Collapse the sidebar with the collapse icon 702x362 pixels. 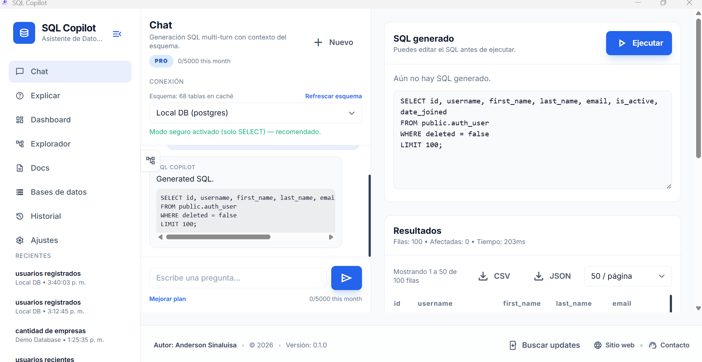pos(117,34)
